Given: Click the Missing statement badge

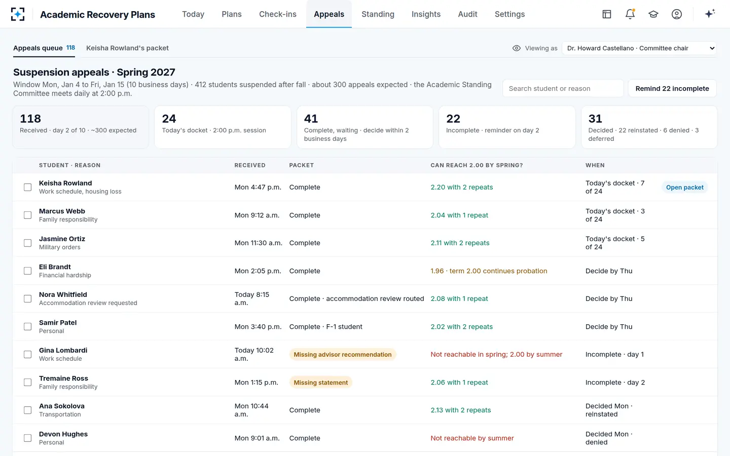Looking at the screenshot, I should point(321,383).
